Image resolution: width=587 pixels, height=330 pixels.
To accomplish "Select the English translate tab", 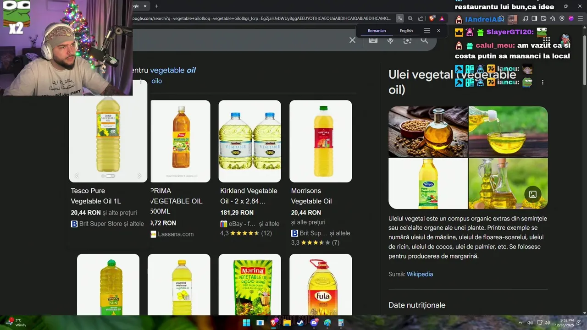I will [406, 31].
